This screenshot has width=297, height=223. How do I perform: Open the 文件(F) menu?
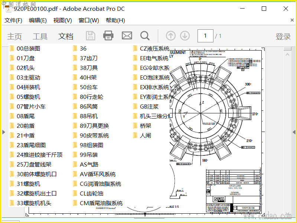click(x=13, y=20)
